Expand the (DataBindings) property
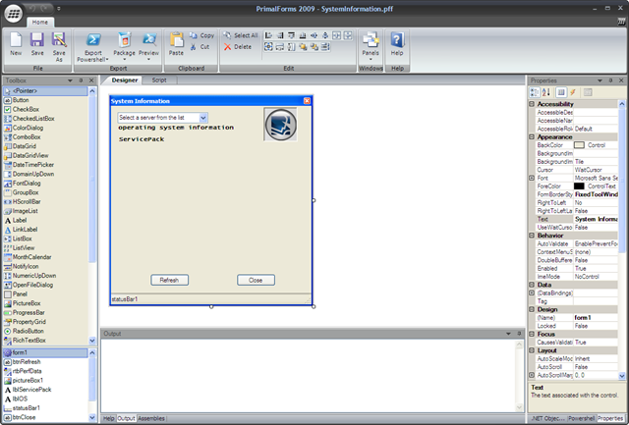 (532, 292)
